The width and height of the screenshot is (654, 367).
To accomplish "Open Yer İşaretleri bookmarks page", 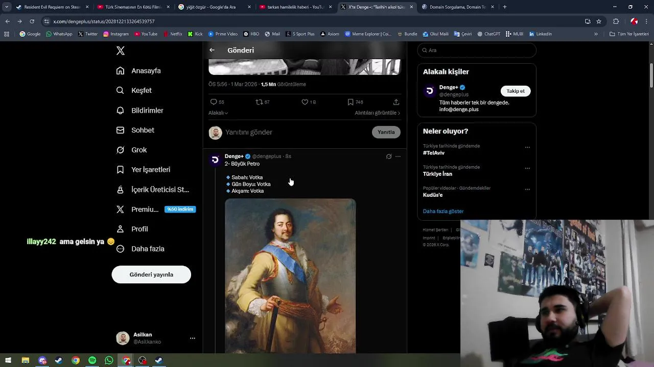I will (x=143, y=170).
